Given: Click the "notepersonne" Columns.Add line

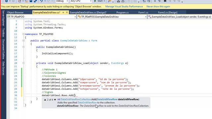Looking at the screenshot, I should click(x=88, y=89).
